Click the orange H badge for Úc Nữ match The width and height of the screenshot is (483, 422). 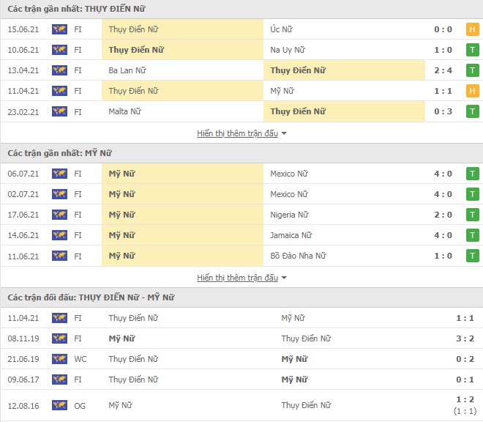click(472, 29)
